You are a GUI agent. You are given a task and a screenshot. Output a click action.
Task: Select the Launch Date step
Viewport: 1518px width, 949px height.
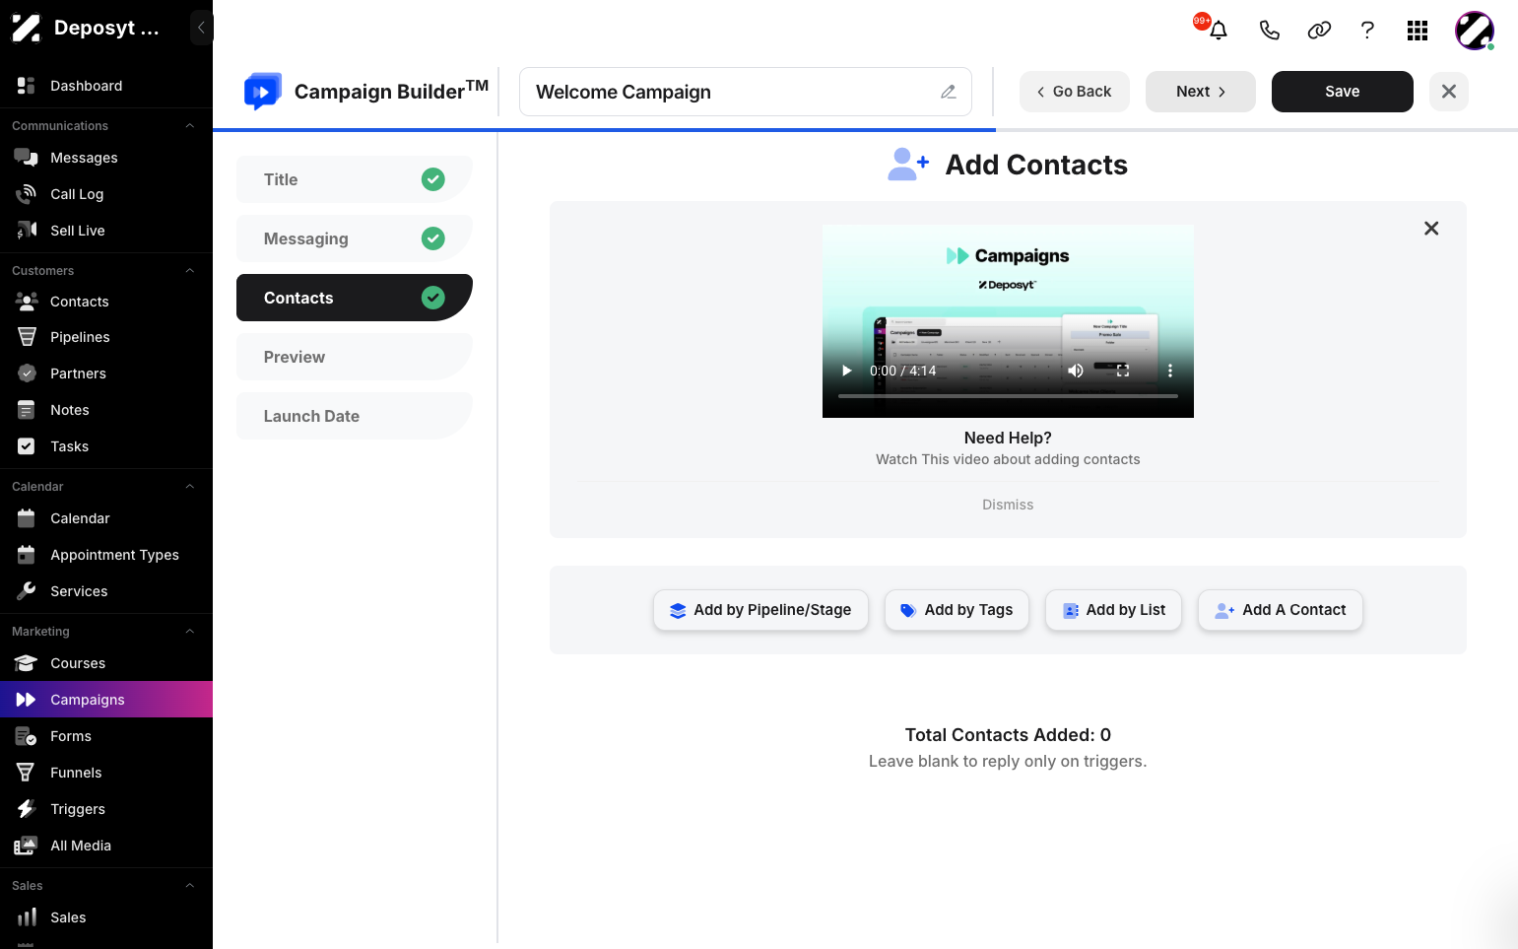[x=355, y=416]
